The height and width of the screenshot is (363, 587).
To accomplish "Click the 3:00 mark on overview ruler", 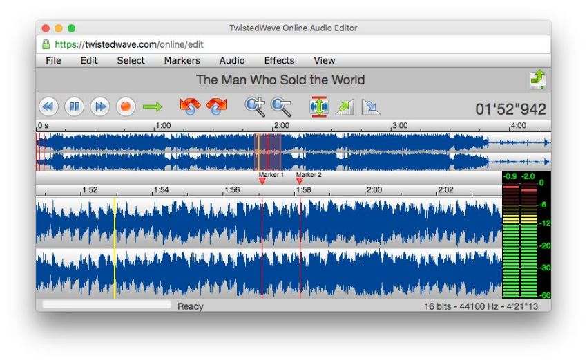I will click(400, 125).
